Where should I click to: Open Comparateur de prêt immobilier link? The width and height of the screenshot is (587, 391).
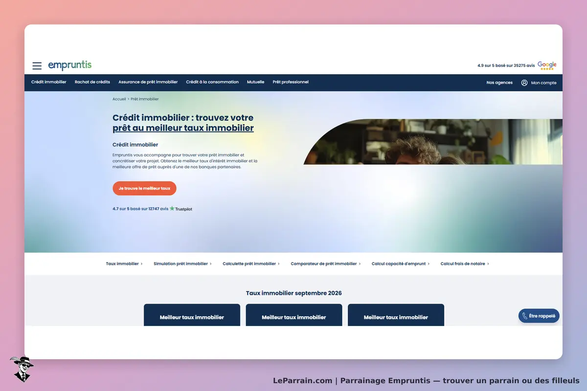[325, 263]
